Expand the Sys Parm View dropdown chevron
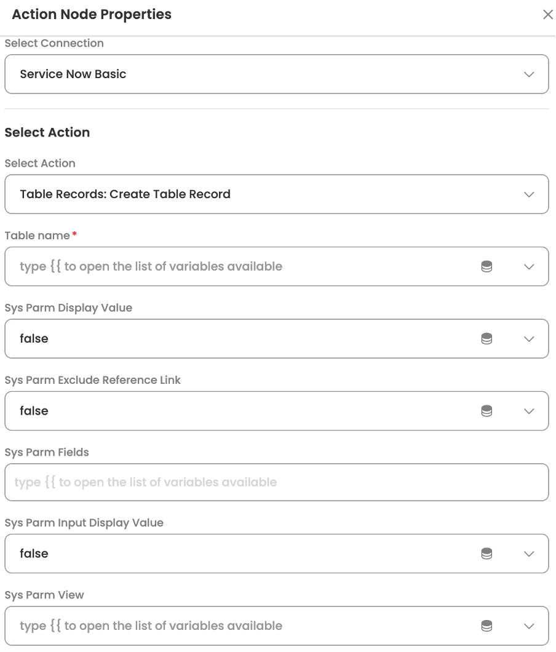 [529, 626]
